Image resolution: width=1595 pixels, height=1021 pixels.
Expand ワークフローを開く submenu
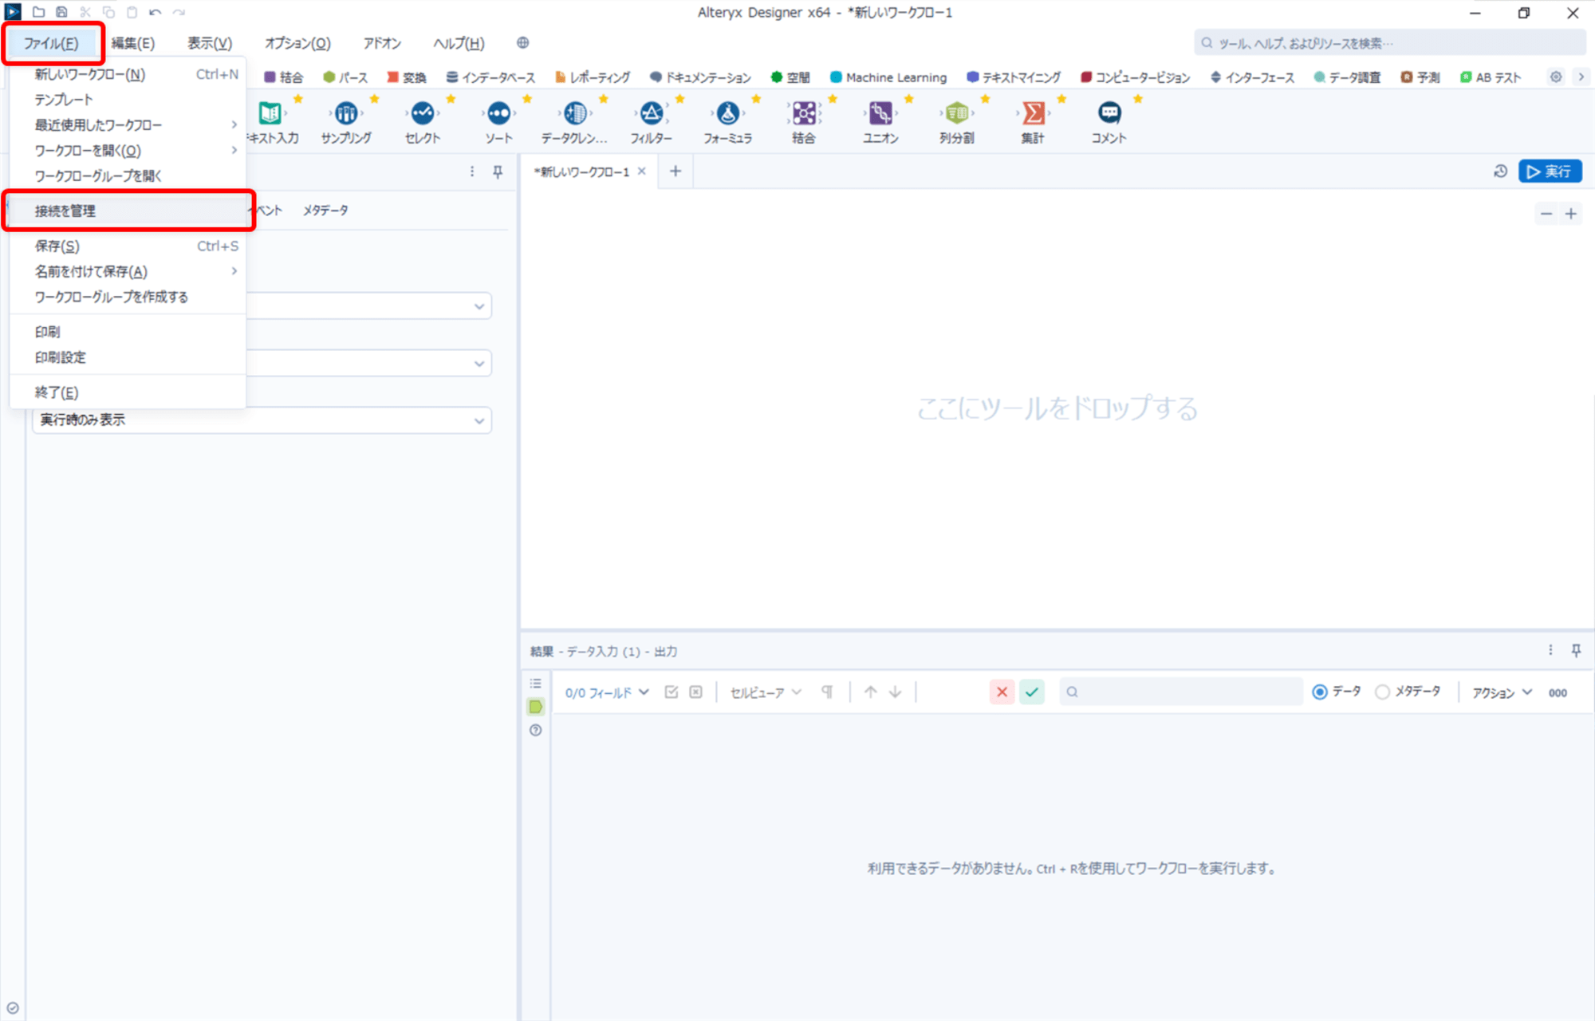pos(128,151)
